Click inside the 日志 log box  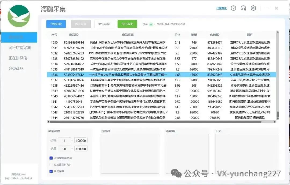coord(247,154)
